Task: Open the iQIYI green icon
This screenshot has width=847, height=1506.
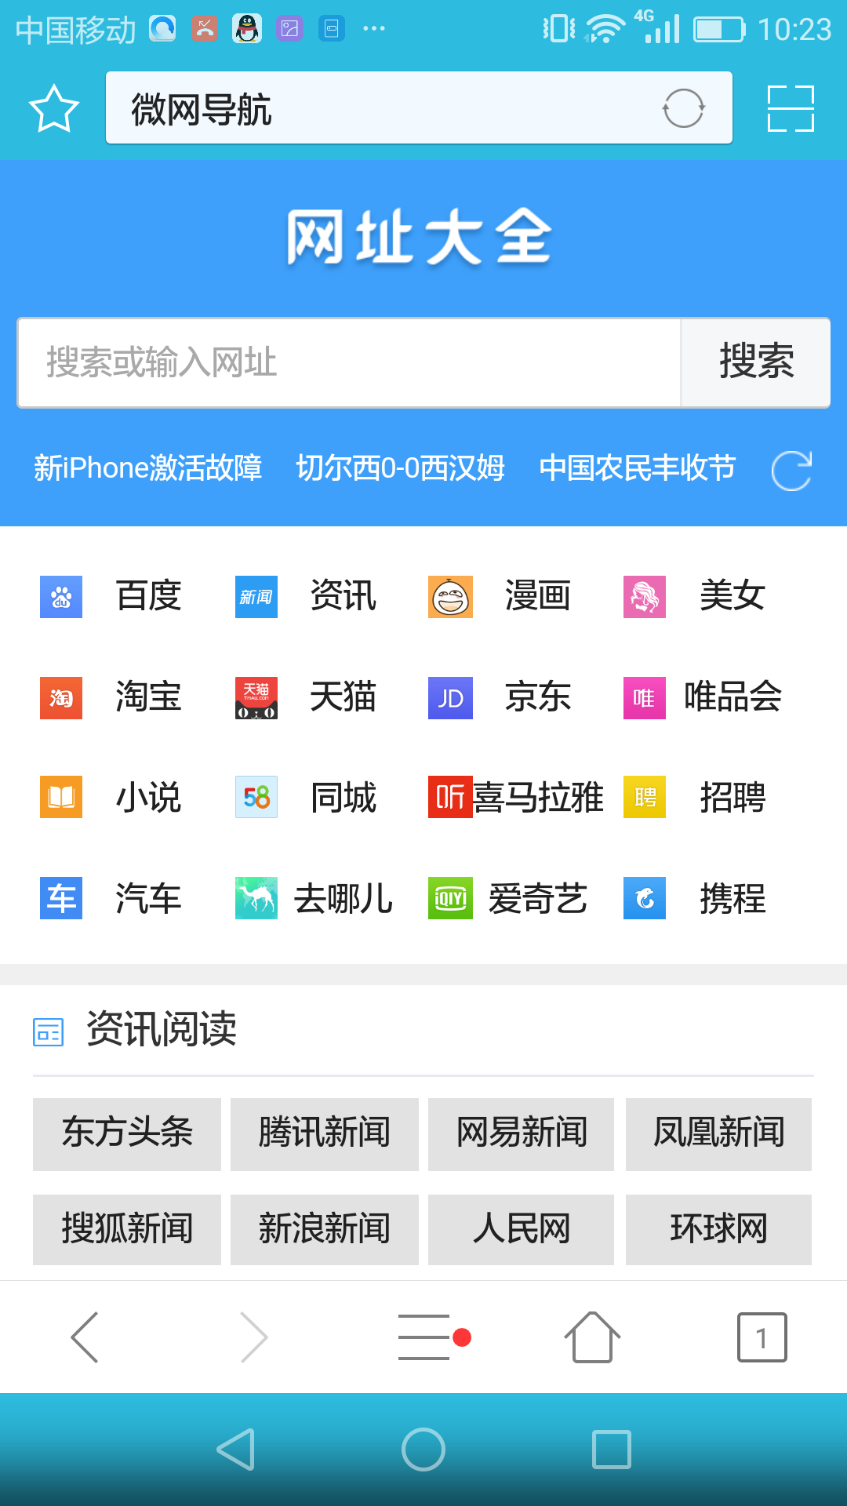Action: pos(450,898)
